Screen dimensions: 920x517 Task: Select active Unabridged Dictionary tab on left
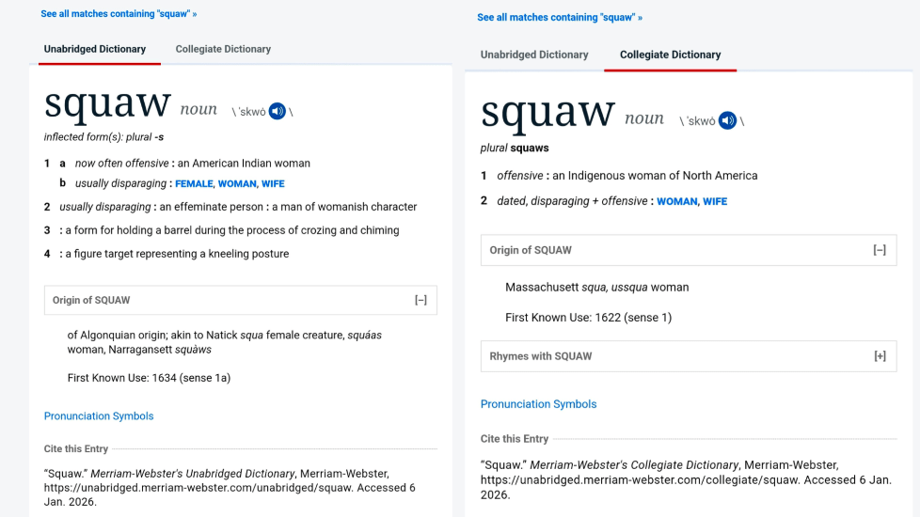point(95,49)
